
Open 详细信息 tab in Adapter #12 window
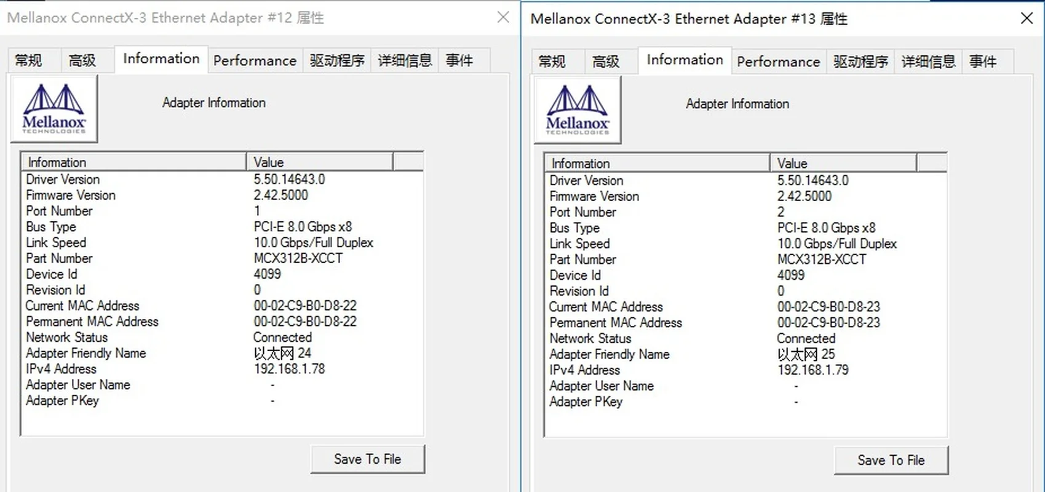tap(405, 60)
